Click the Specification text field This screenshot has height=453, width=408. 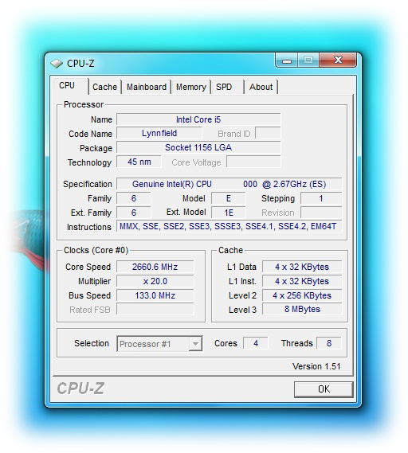(x=229, y=184)
